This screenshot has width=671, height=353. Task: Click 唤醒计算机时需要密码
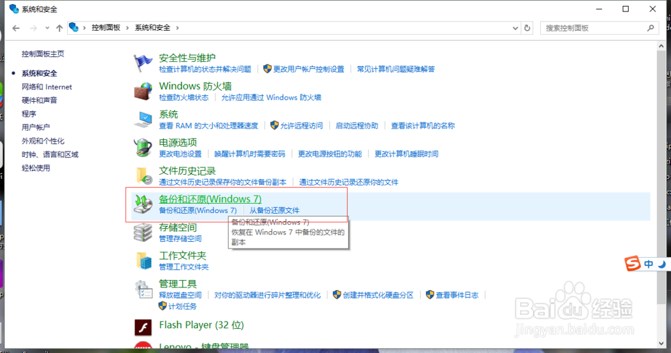coord(250,154)
